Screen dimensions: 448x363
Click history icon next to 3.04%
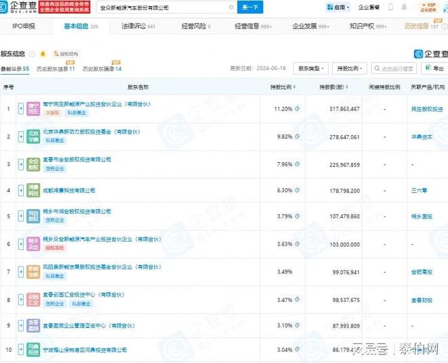pos(297,349)
